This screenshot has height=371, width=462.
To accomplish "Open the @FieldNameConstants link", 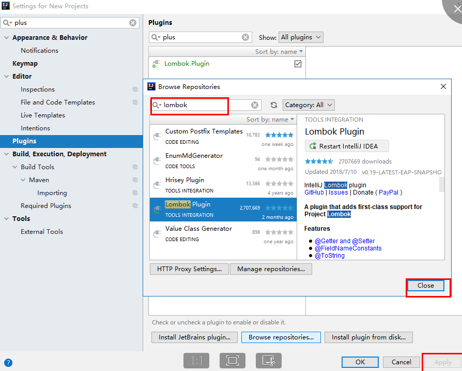I will [348, 248].
